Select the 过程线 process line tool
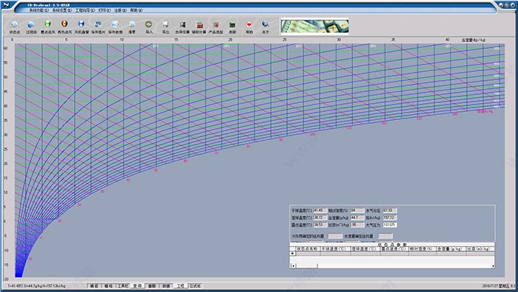Screen dimensions: 518x292 tap(31, 27)
